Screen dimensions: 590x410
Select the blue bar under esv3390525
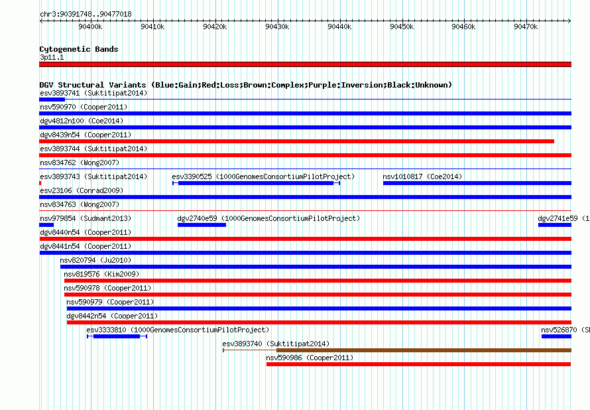(257, 183)
